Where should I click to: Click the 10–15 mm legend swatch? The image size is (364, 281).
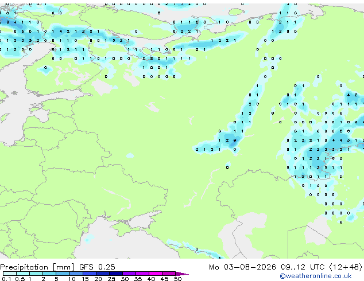click(76, 274)
